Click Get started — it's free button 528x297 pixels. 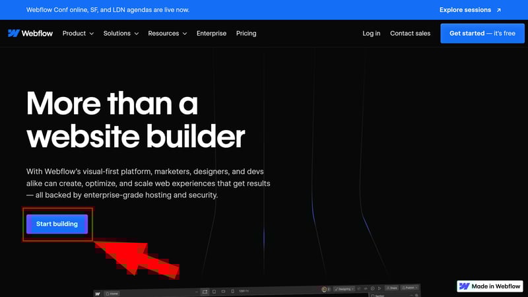[x=482, y=34]
